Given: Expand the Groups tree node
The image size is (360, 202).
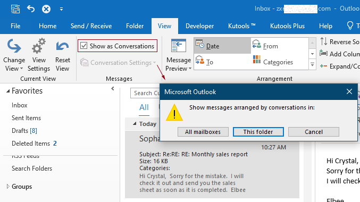Looking at the screenshot, I should [8, 187].
